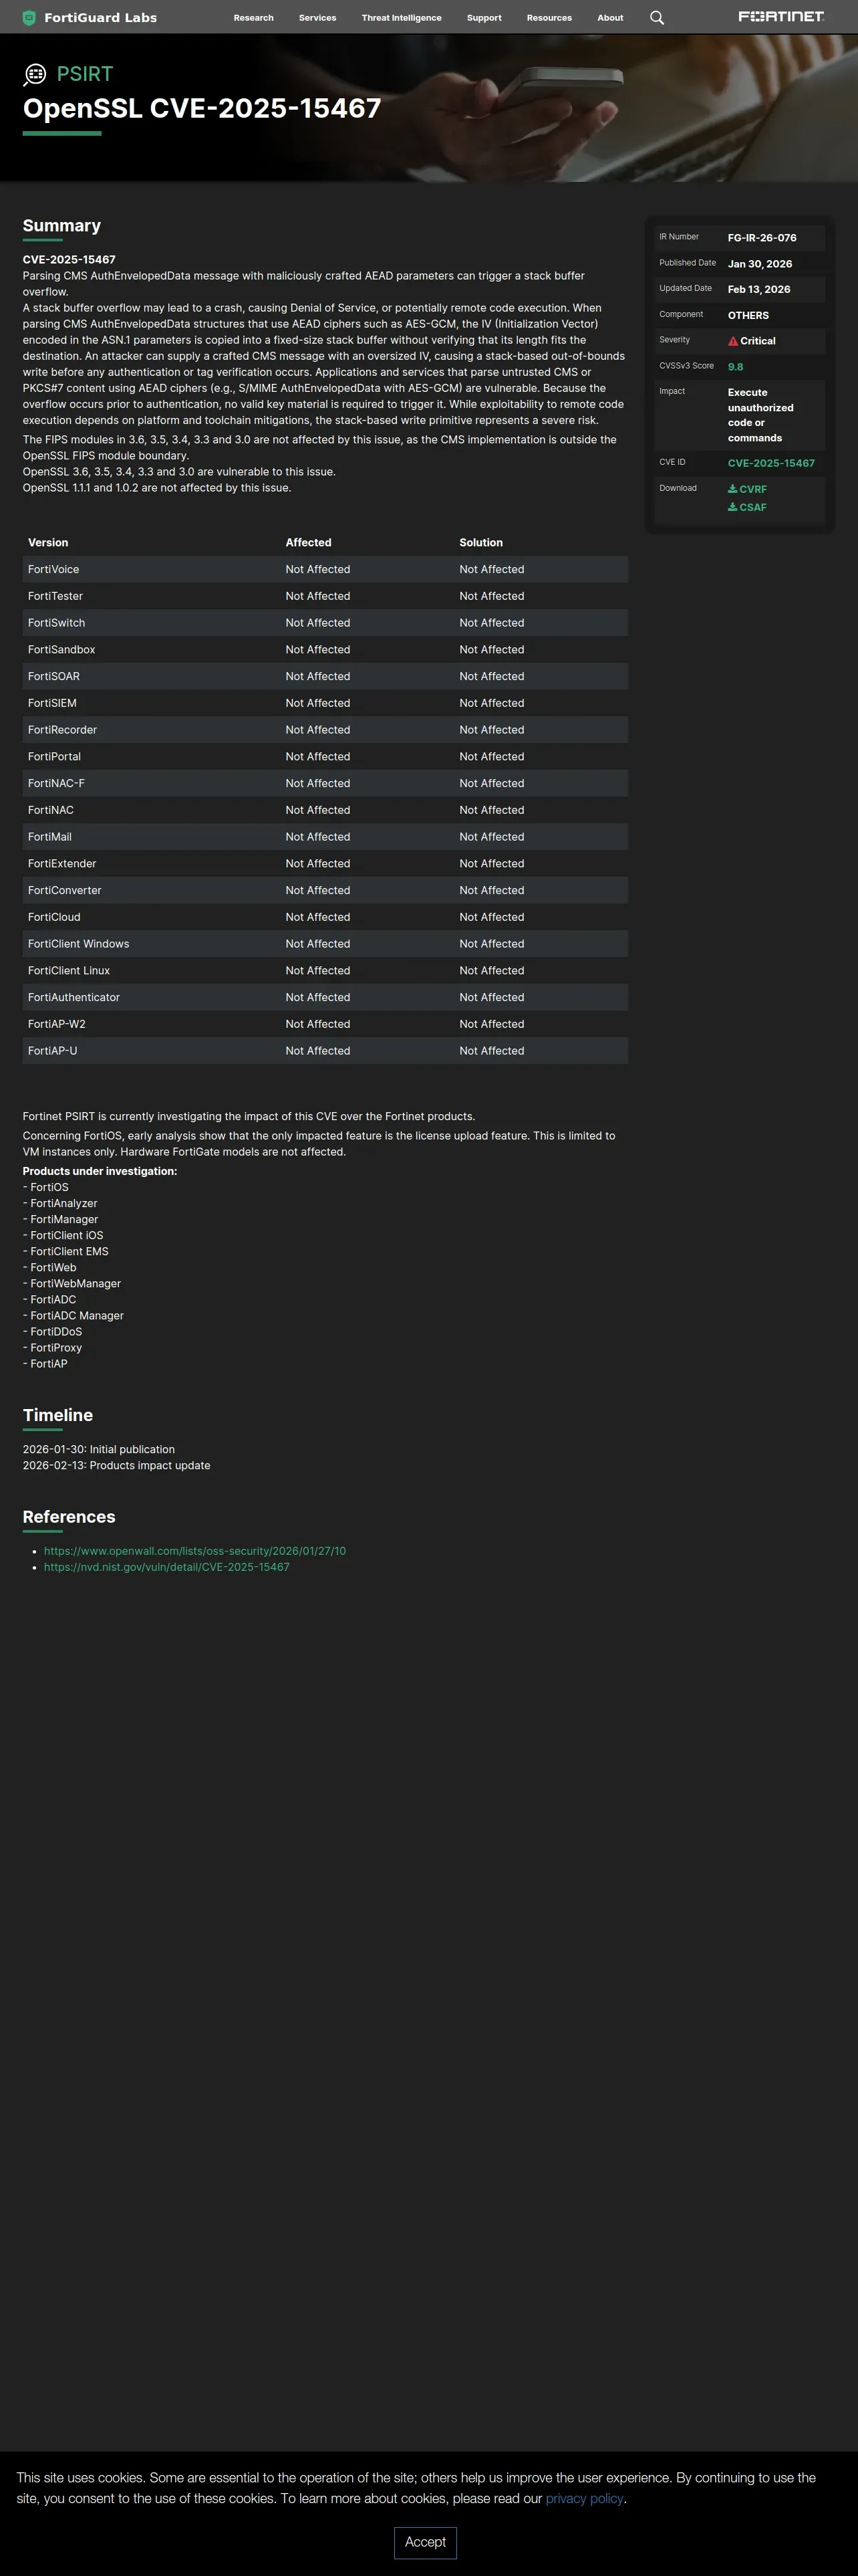Click the Timeline section heading

58,1415
